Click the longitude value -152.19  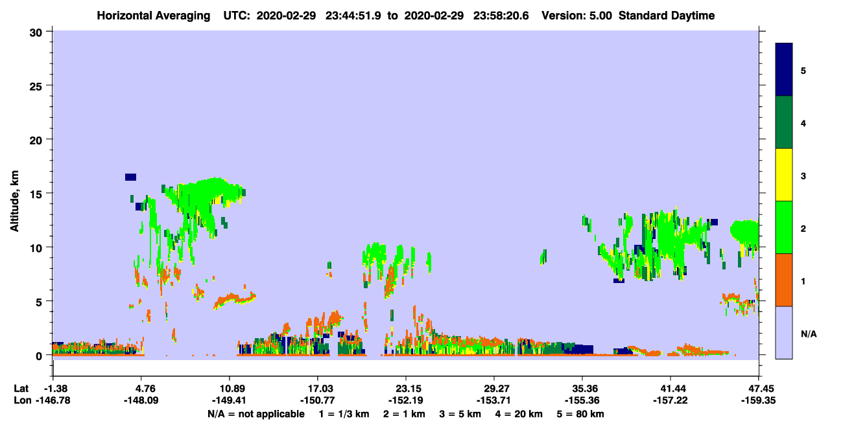(x=405, y=401)
